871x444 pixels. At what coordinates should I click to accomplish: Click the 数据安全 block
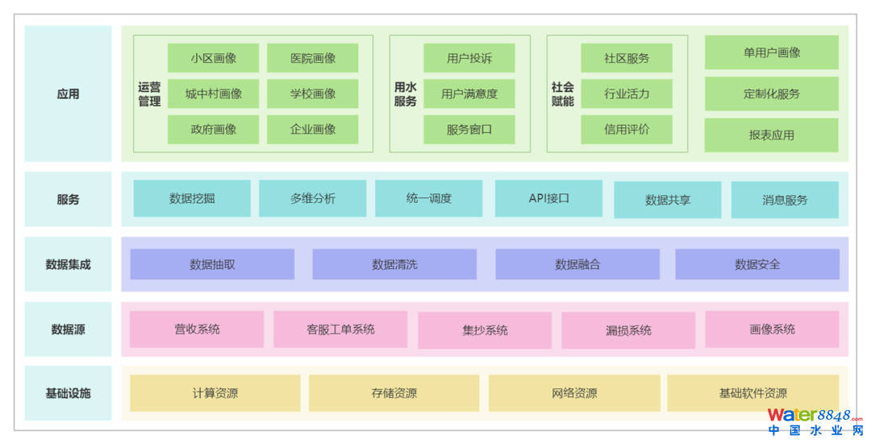tap(756, 264)
